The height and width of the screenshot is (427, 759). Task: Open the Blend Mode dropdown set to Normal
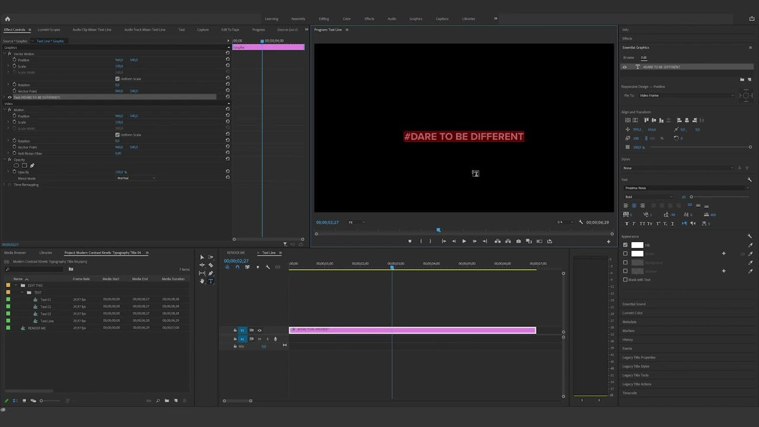click(x=136, y=178)
